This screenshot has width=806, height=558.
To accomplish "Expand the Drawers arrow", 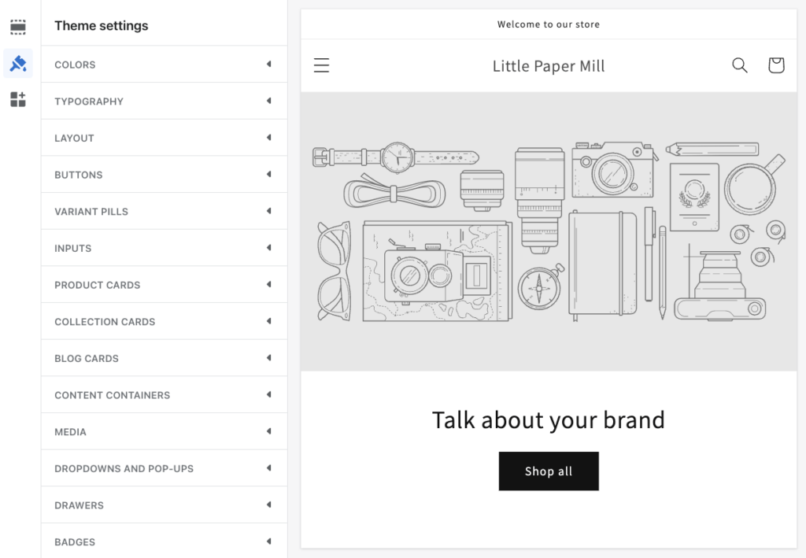I will tap(269, 505).
